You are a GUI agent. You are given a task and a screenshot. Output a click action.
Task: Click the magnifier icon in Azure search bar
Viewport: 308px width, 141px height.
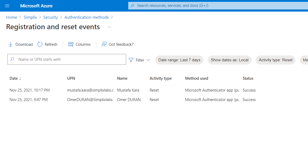[x=132, y=6]
